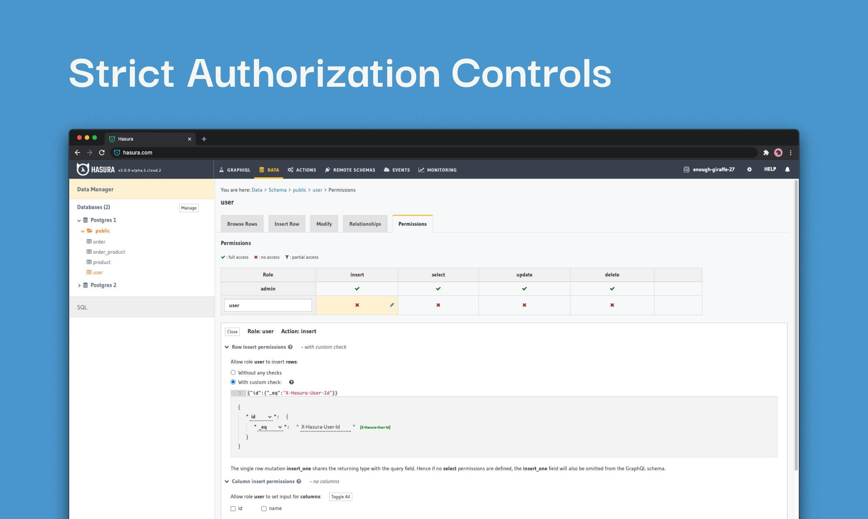Open the HELP link in header
The height and width of the screenshot is (519, 868).
point(770,169)
